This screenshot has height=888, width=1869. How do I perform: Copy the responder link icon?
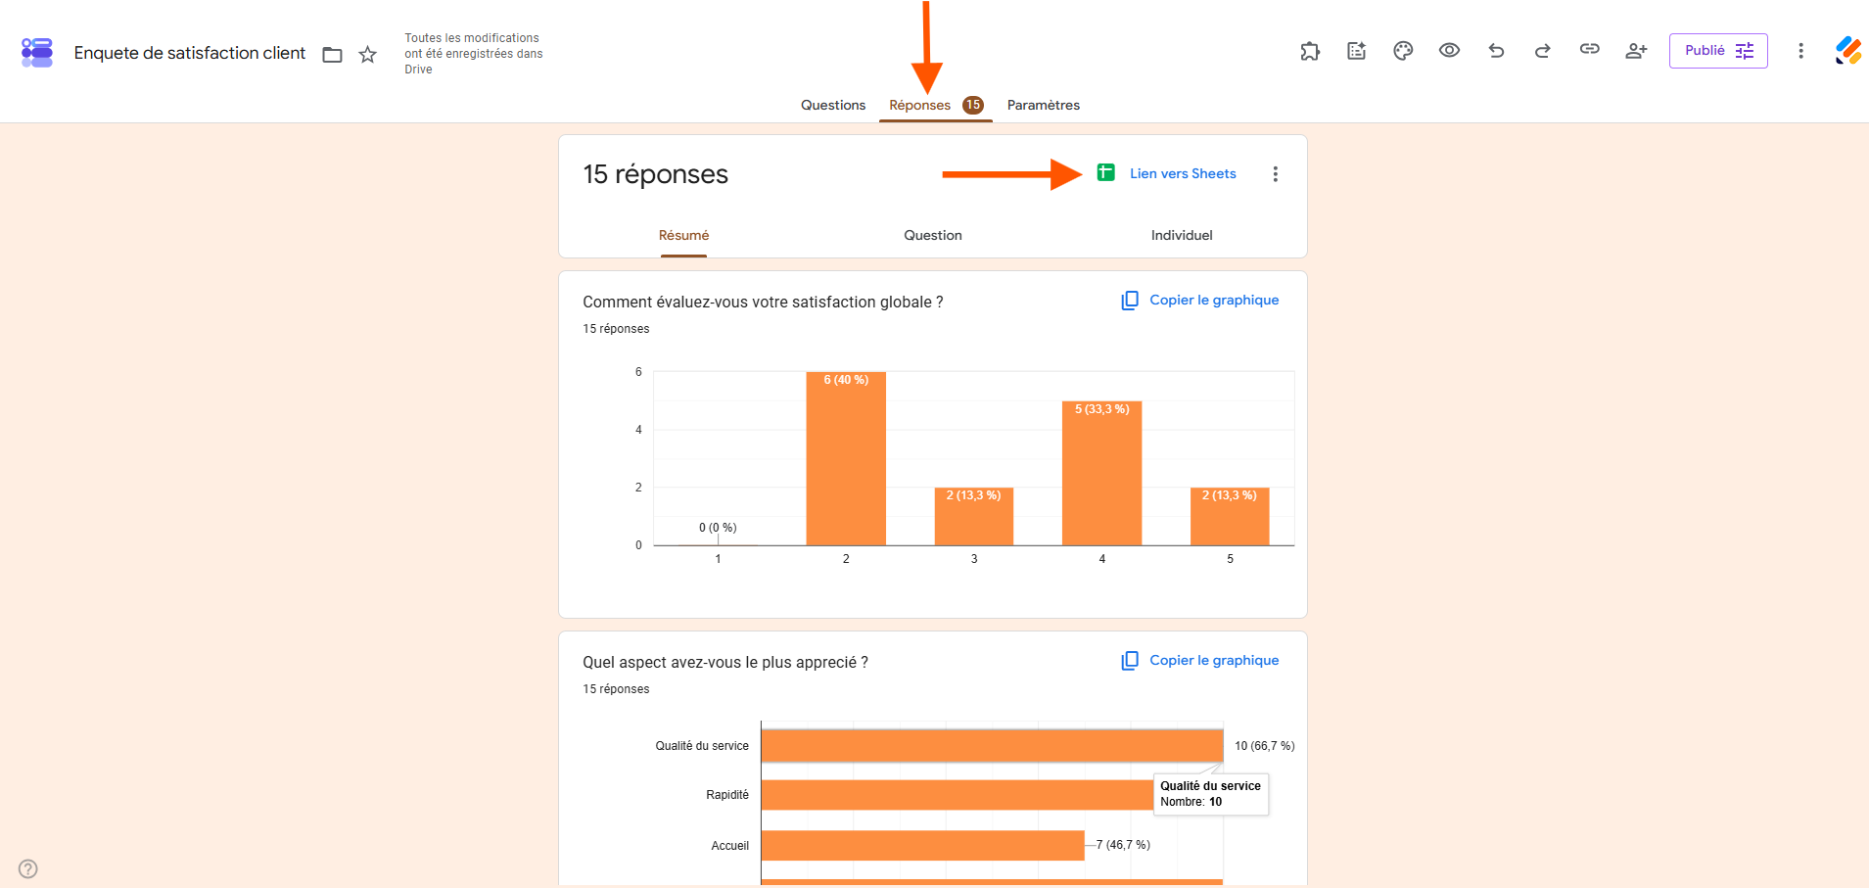pos(1590,49)
